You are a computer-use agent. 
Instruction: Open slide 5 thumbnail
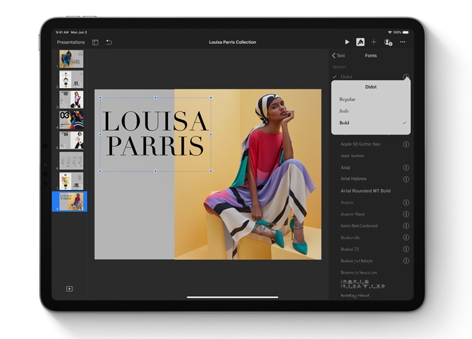click(x=71, y=140)
